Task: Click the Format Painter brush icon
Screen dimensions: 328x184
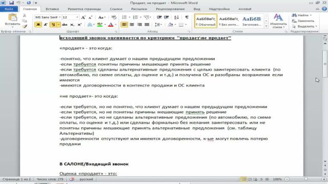Action: click(x=25, y=26)
